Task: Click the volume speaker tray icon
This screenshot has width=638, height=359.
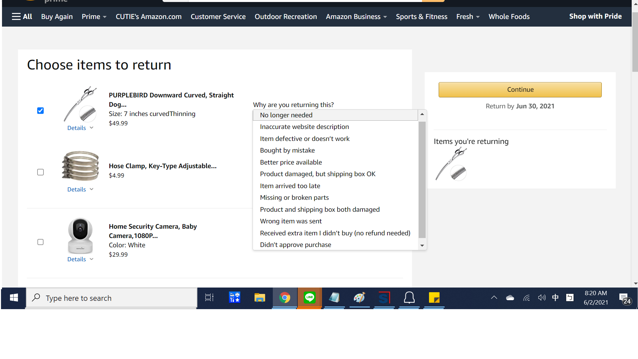Action: 542,298
